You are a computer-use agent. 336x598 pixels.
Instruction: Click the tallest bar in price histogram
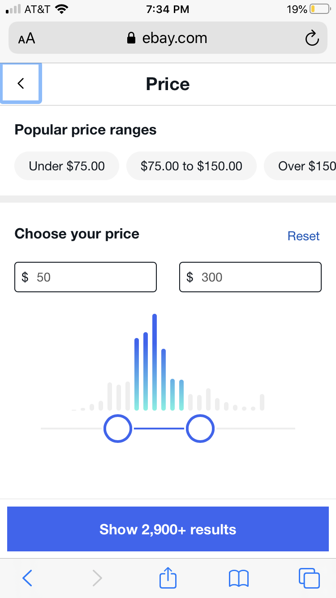point(155,362)
